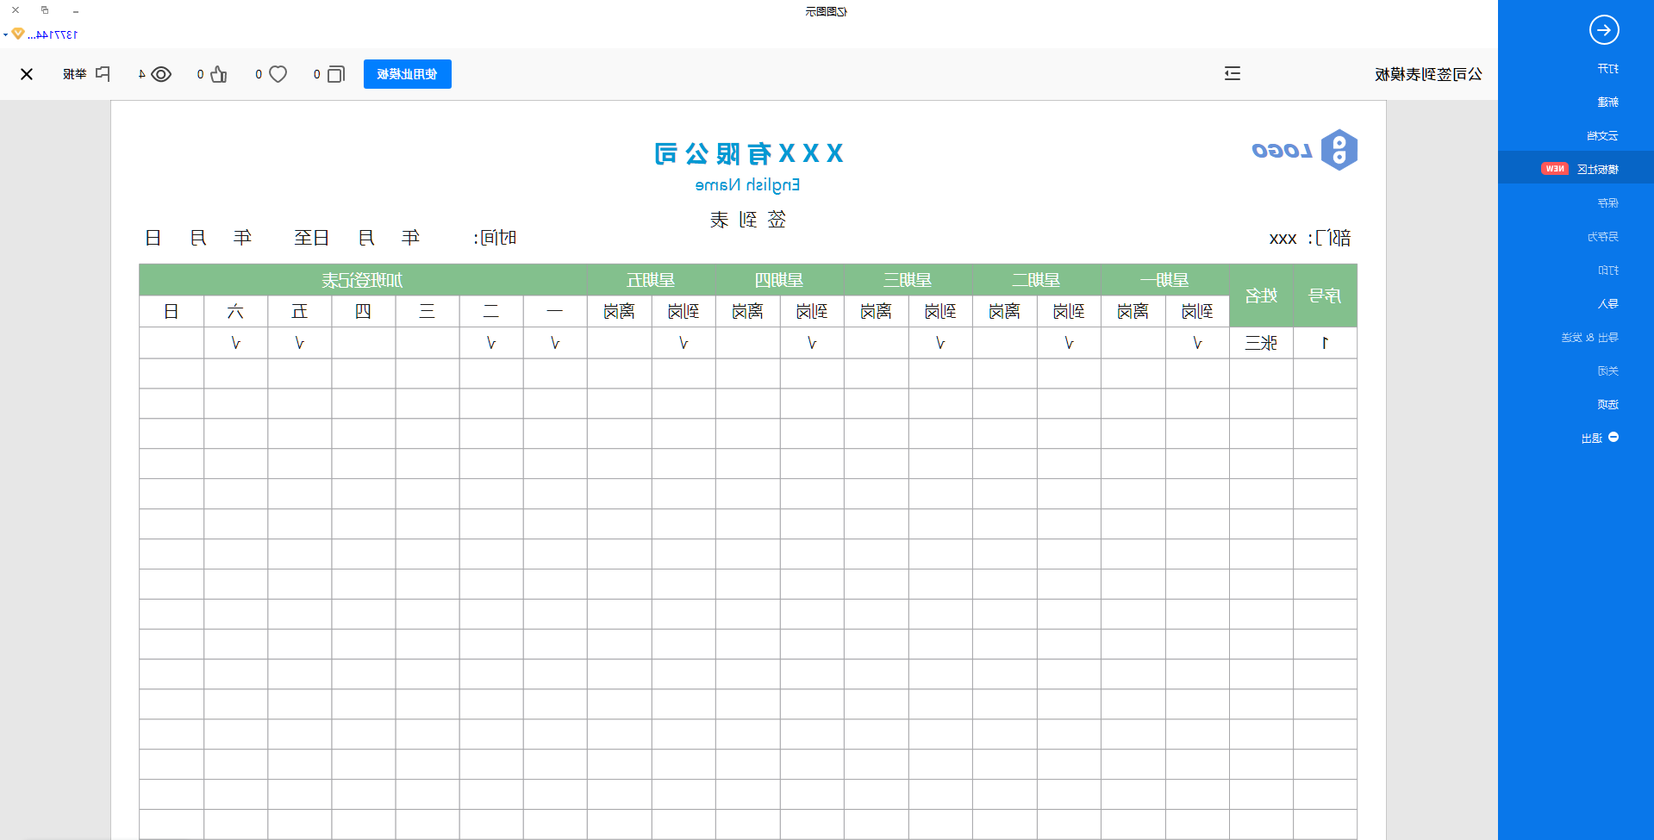Image resolution: width=1654 pixels, height=840 pixels.
Task: Click the copy count icon
Action: pos(336,74)
